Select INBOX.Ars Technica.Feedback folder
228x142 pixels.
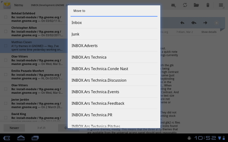click(114, 103)
